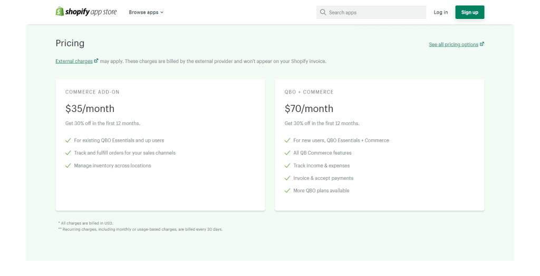The height and width of the screenshot is (276, 540).
Task: Select the $70/month price
Action: tap(309, 108)
